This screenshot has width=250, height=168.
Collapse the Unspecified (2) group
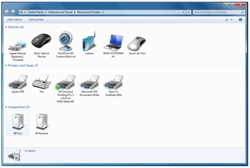pos(6,107)
